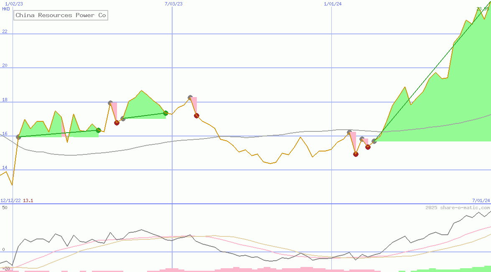Select the green buy dot starting the January trendline

point(18,137)
